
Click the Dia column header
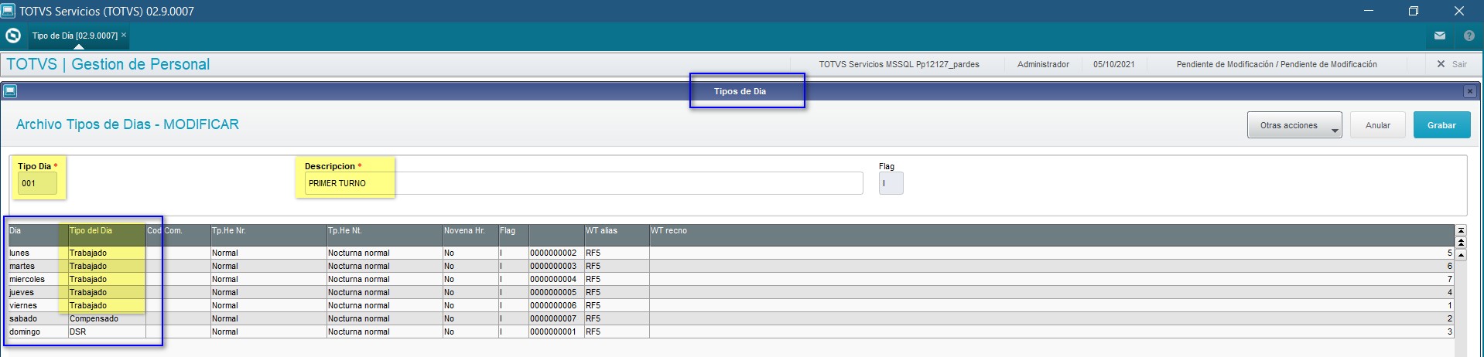click(38, 235)
